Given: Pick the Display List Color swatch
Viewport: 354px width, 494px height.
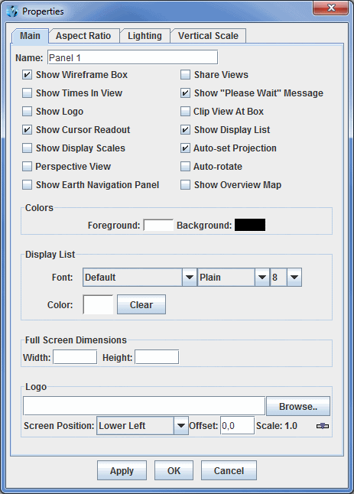Looking at the screenshot, I should pos(98,304).
